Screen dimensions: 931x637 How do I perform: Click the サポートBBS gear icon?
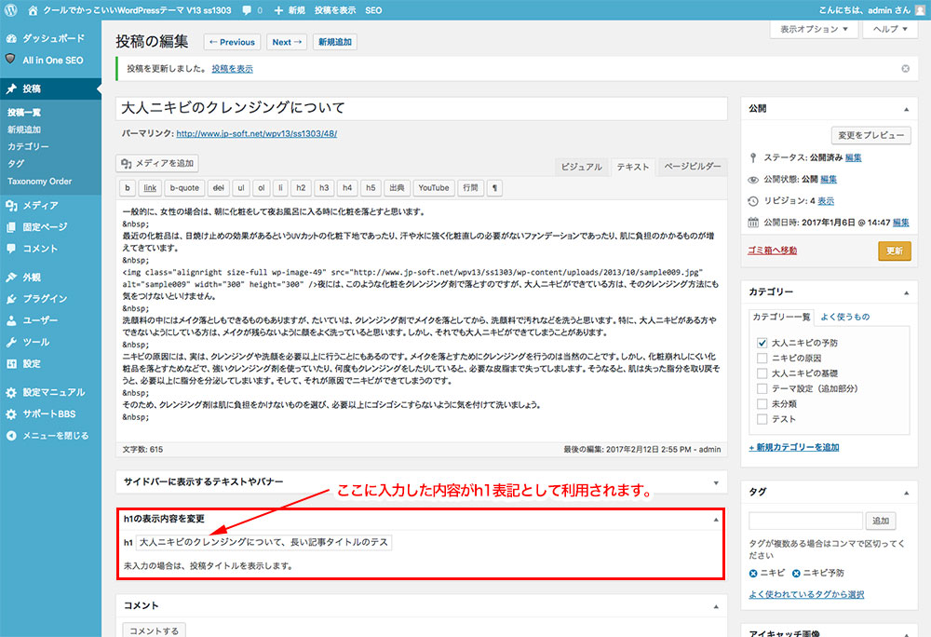(x=11, y=414)
